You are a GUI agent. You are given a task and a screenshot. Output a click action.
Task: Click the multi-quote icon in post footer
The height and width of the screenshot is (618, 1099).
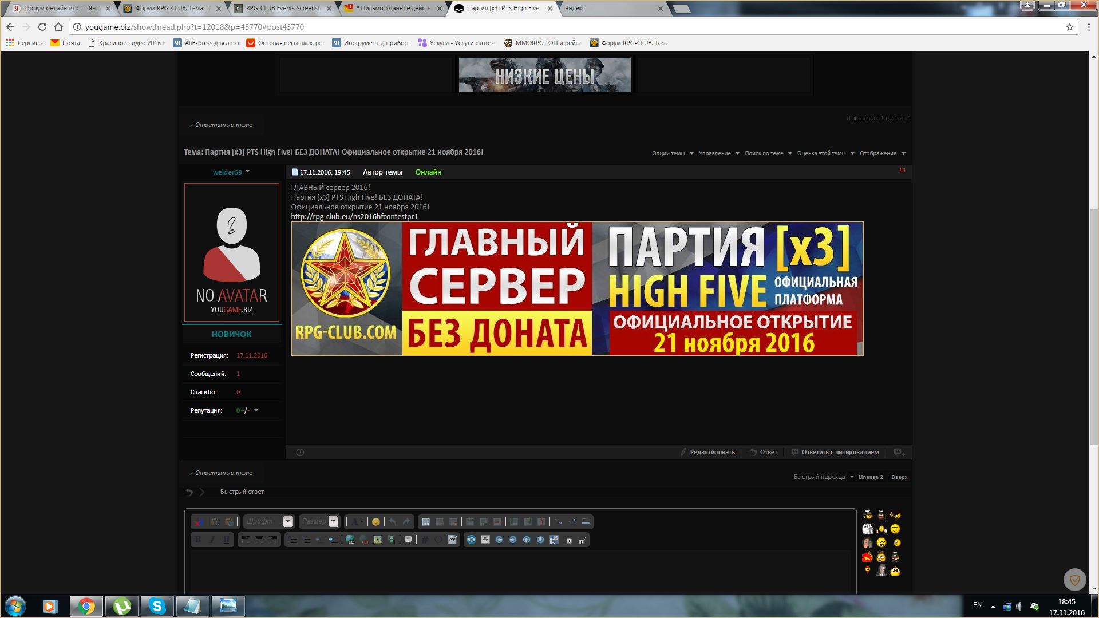coord(899,452)
